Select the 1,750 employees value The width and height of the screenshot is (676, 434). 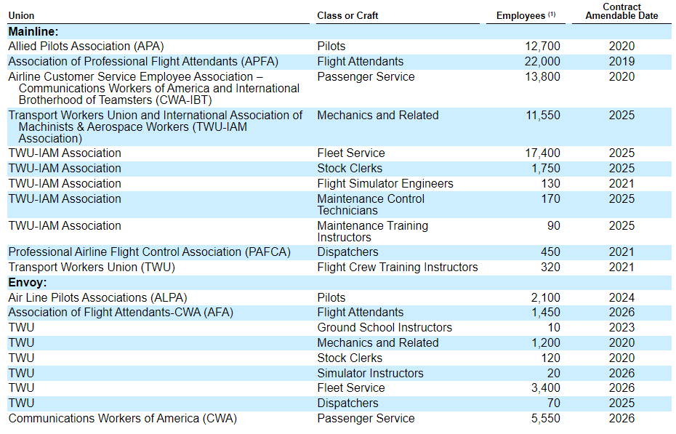[546, 168]
